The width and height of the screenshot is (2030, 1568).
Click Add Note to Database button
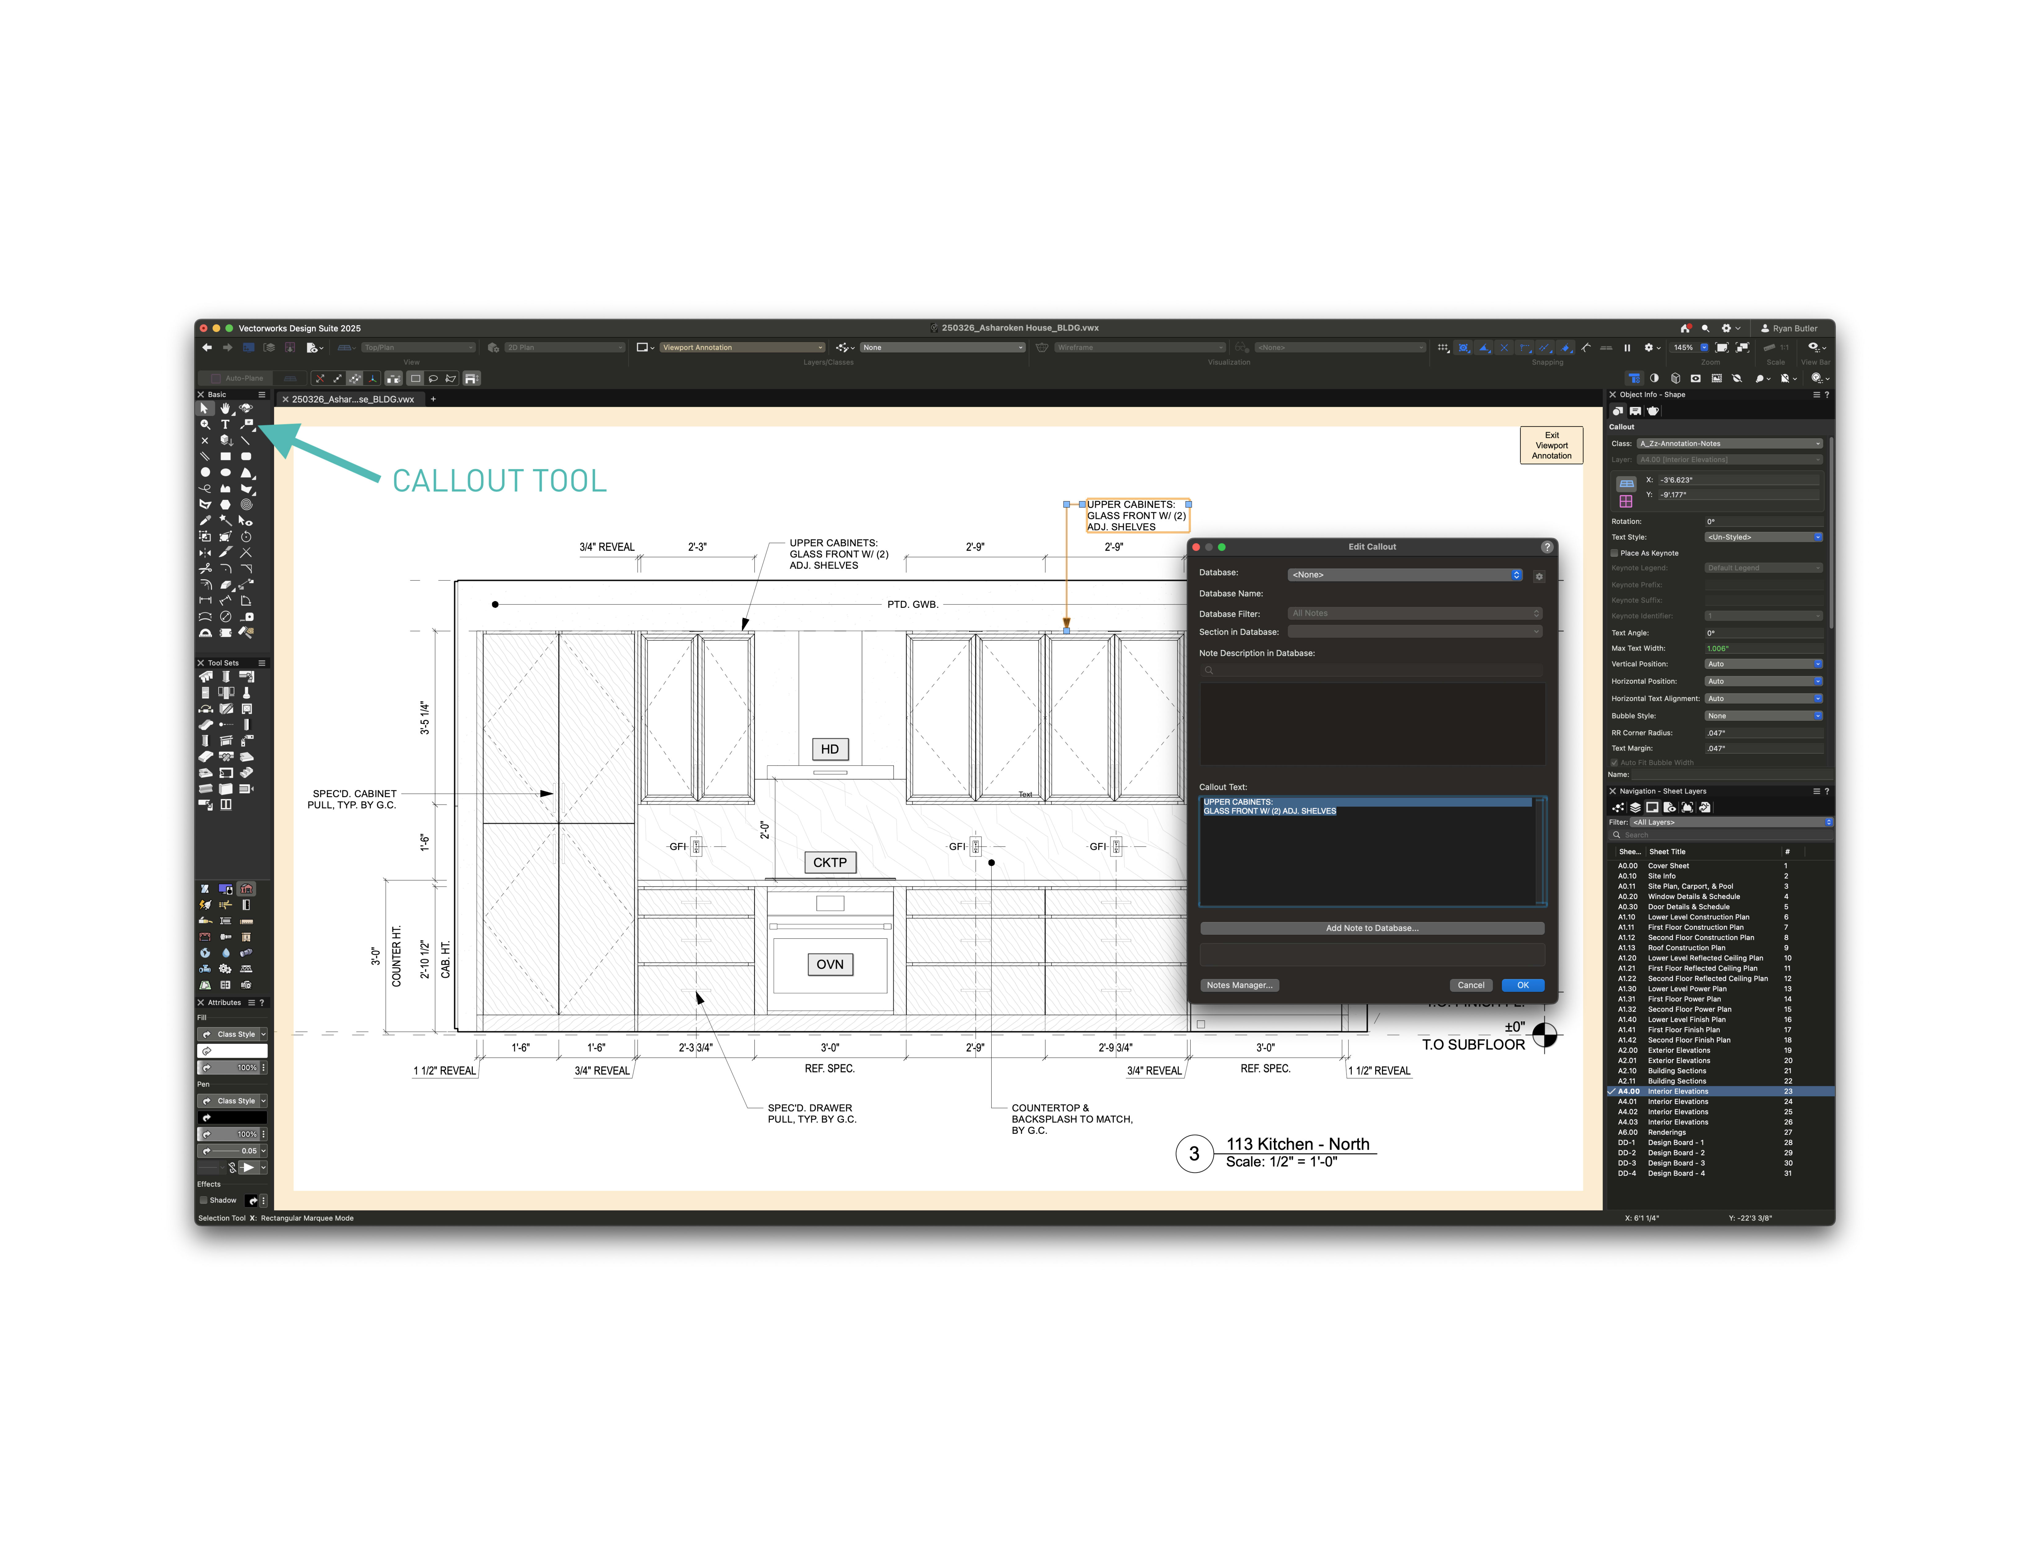click(1372, 928)
